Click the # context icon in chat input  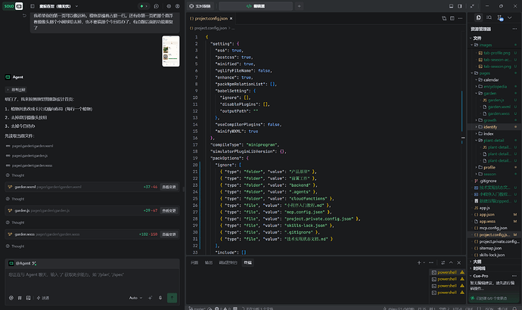(x=20, y=298)
